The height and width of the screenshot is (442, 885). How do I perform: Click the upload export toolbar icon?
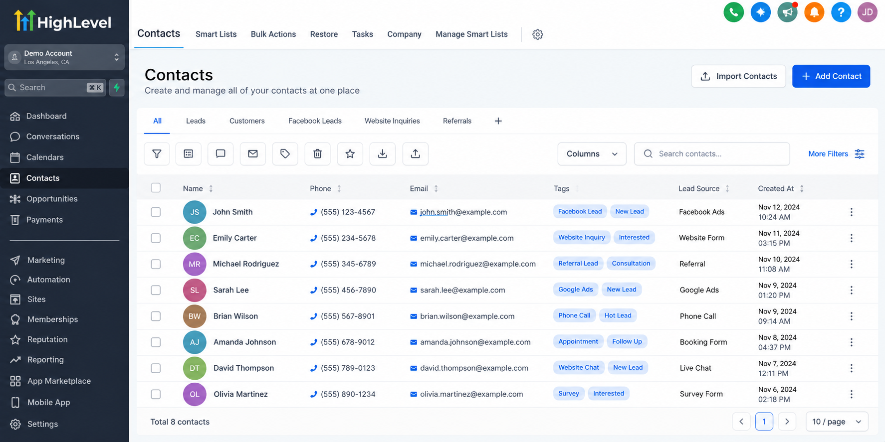coord(416,154)
